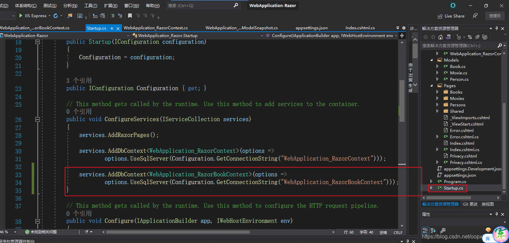509x243 pixels.
Task: Navigate back using Solution Explorer back arrow
Action: [x=426, y=37]
